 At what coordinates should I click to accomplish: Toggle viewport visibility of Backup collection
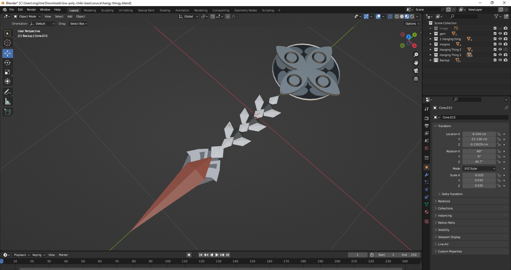pyautogui.click(x=500, y=60)
